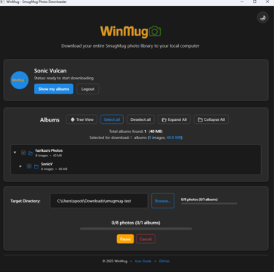Click the WinMug logo text
274x272 pixels.
coord(124,32)
